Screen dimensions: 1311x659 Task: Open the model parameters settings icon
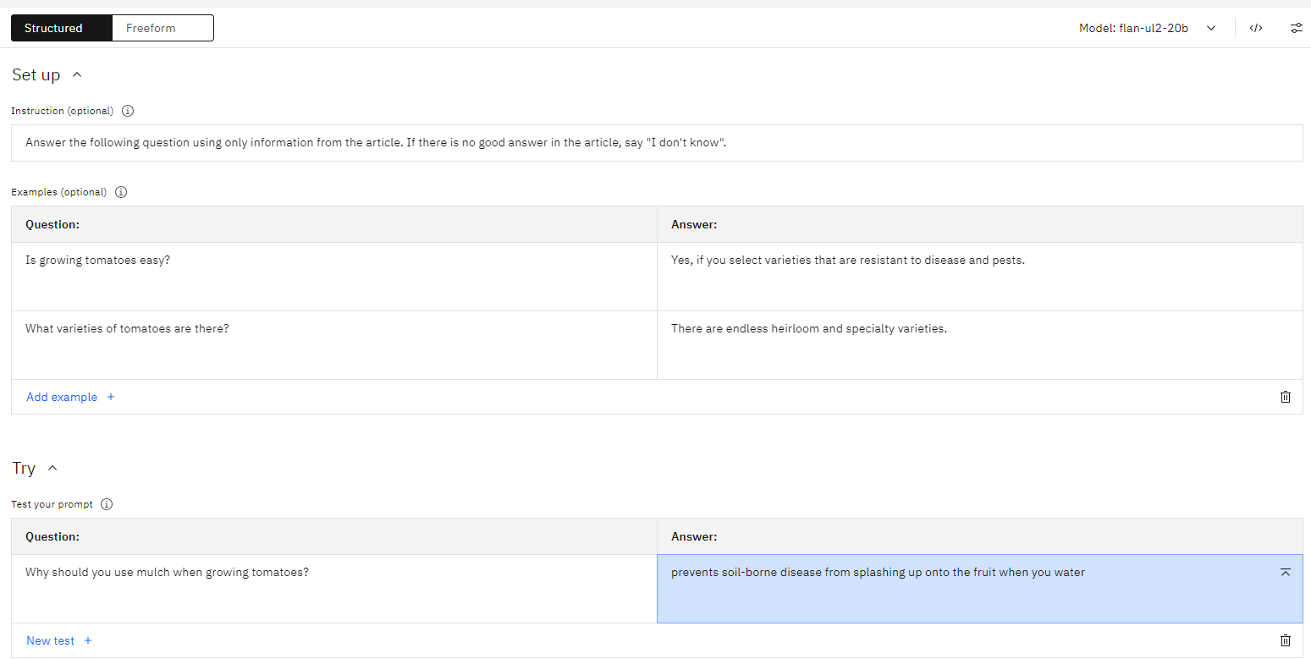point(1296,28)
